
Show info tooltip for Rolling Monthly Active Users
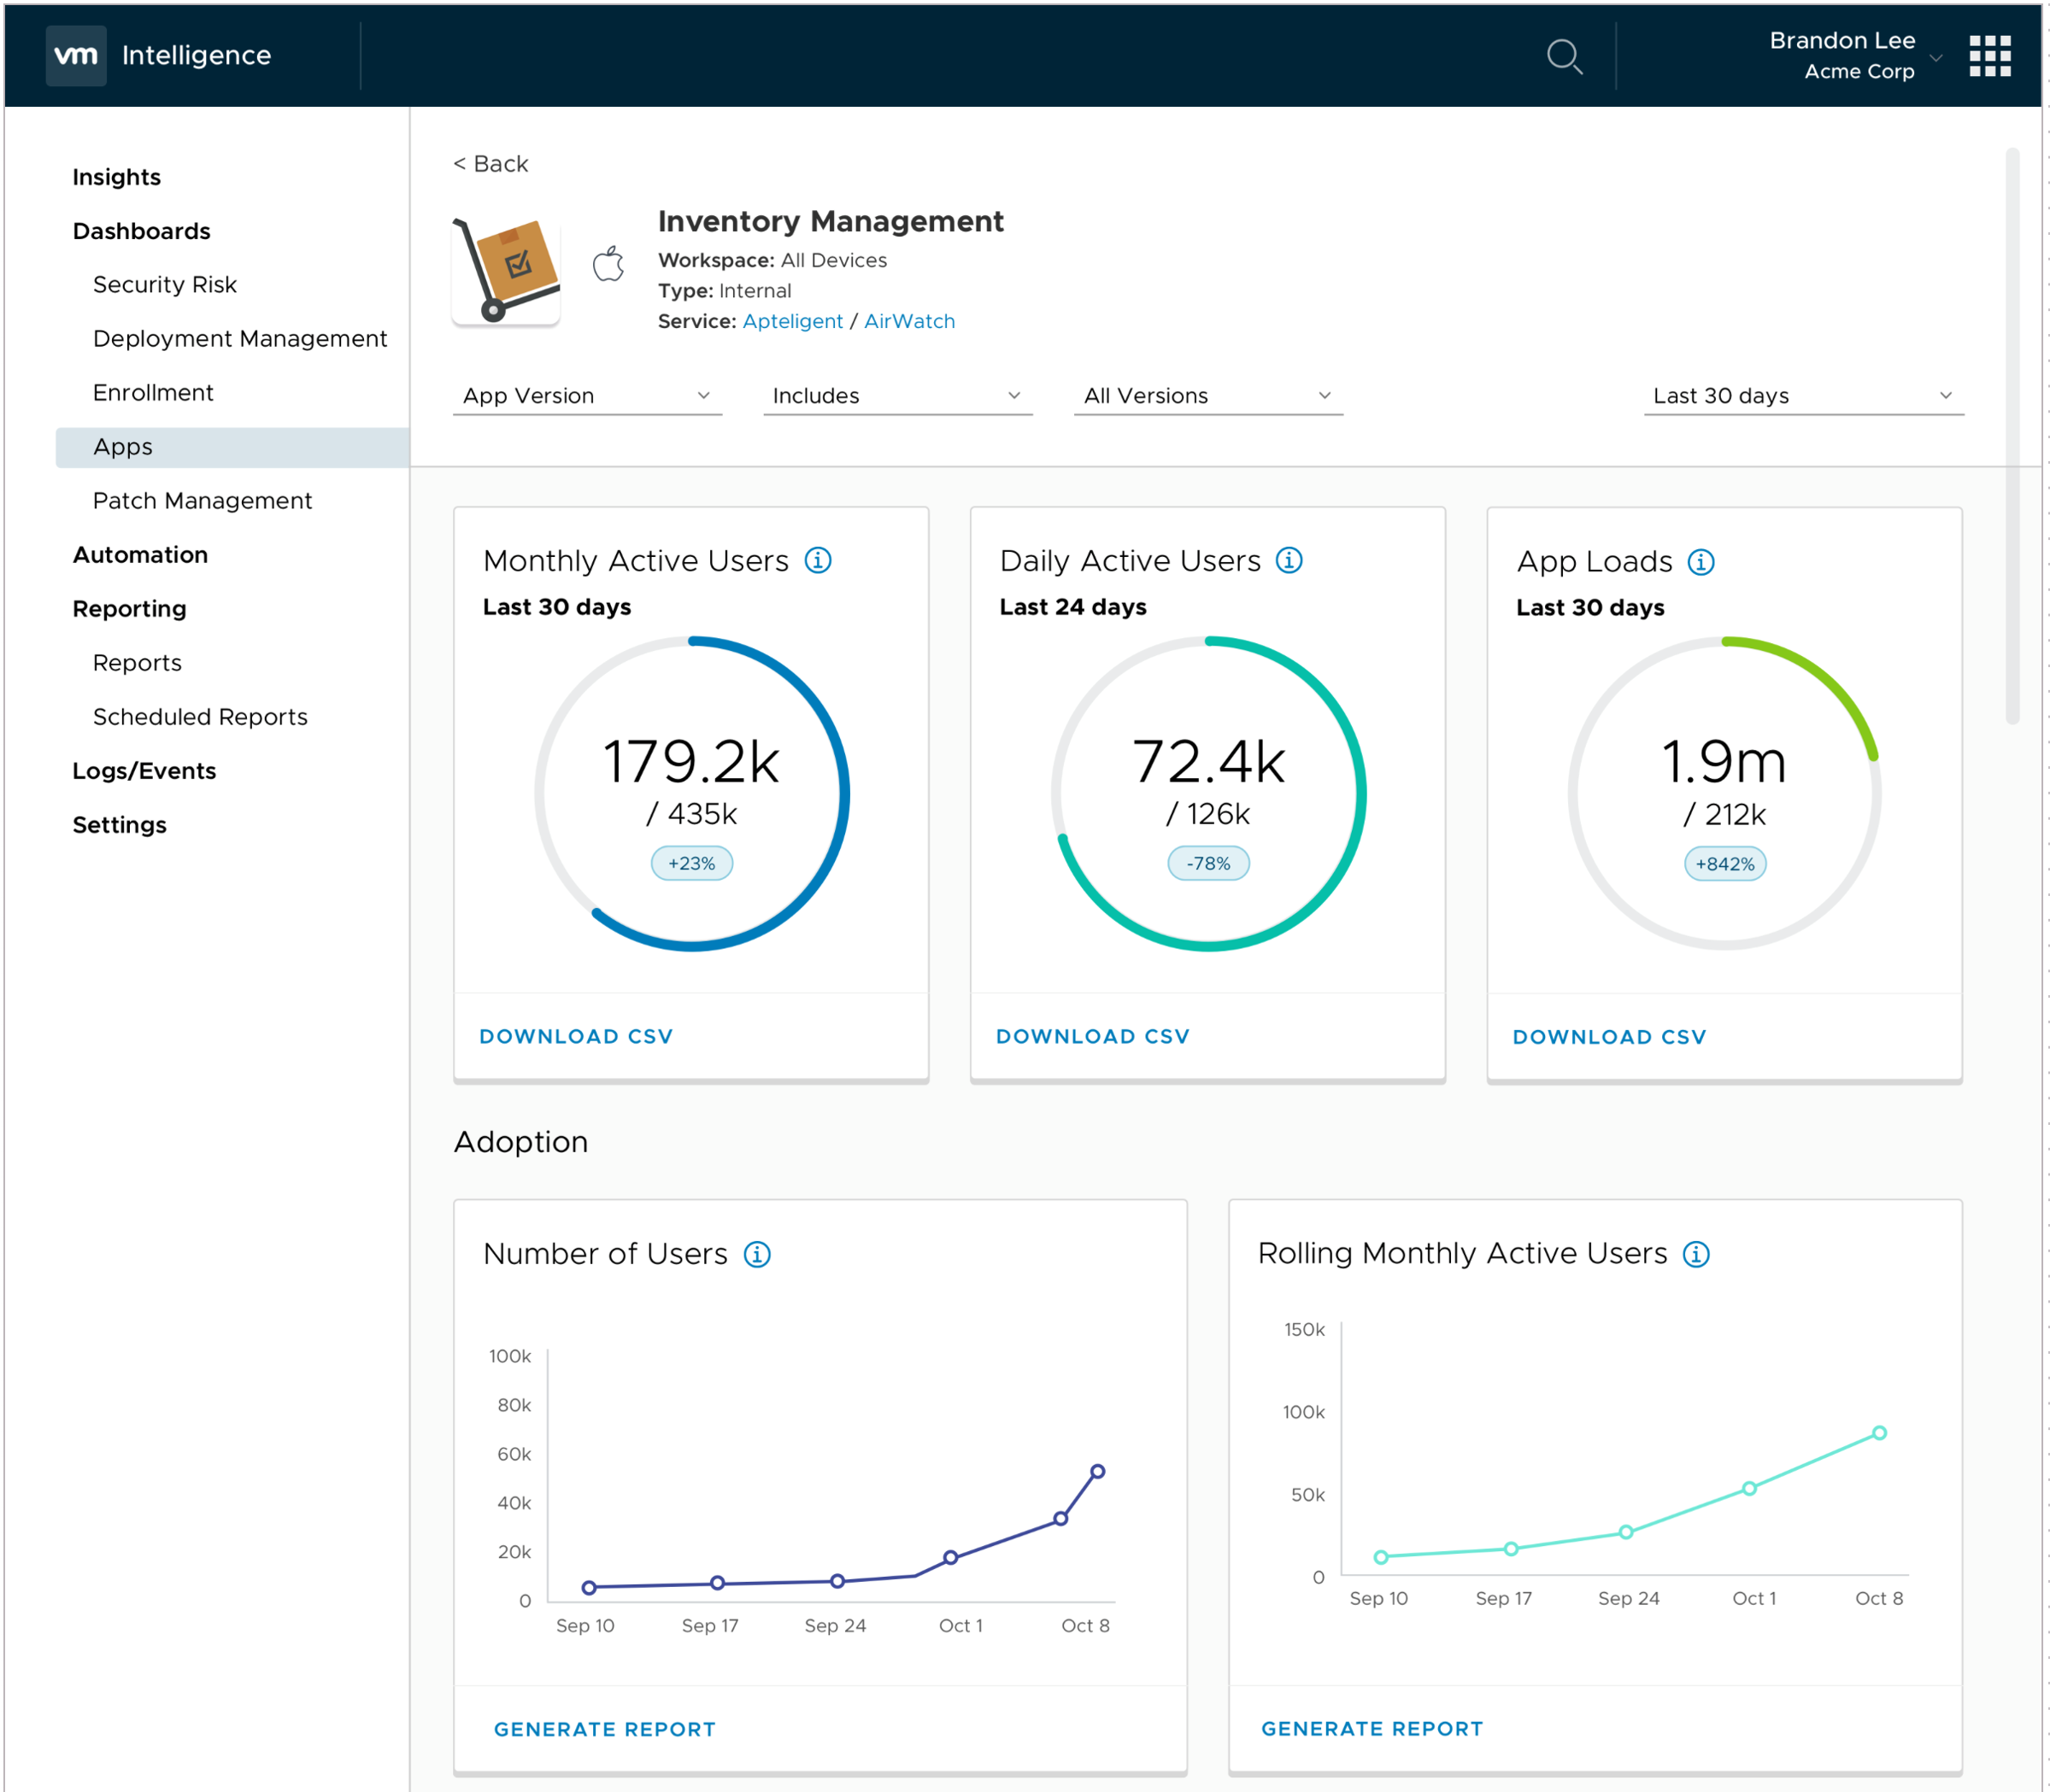[1698, 1253]
